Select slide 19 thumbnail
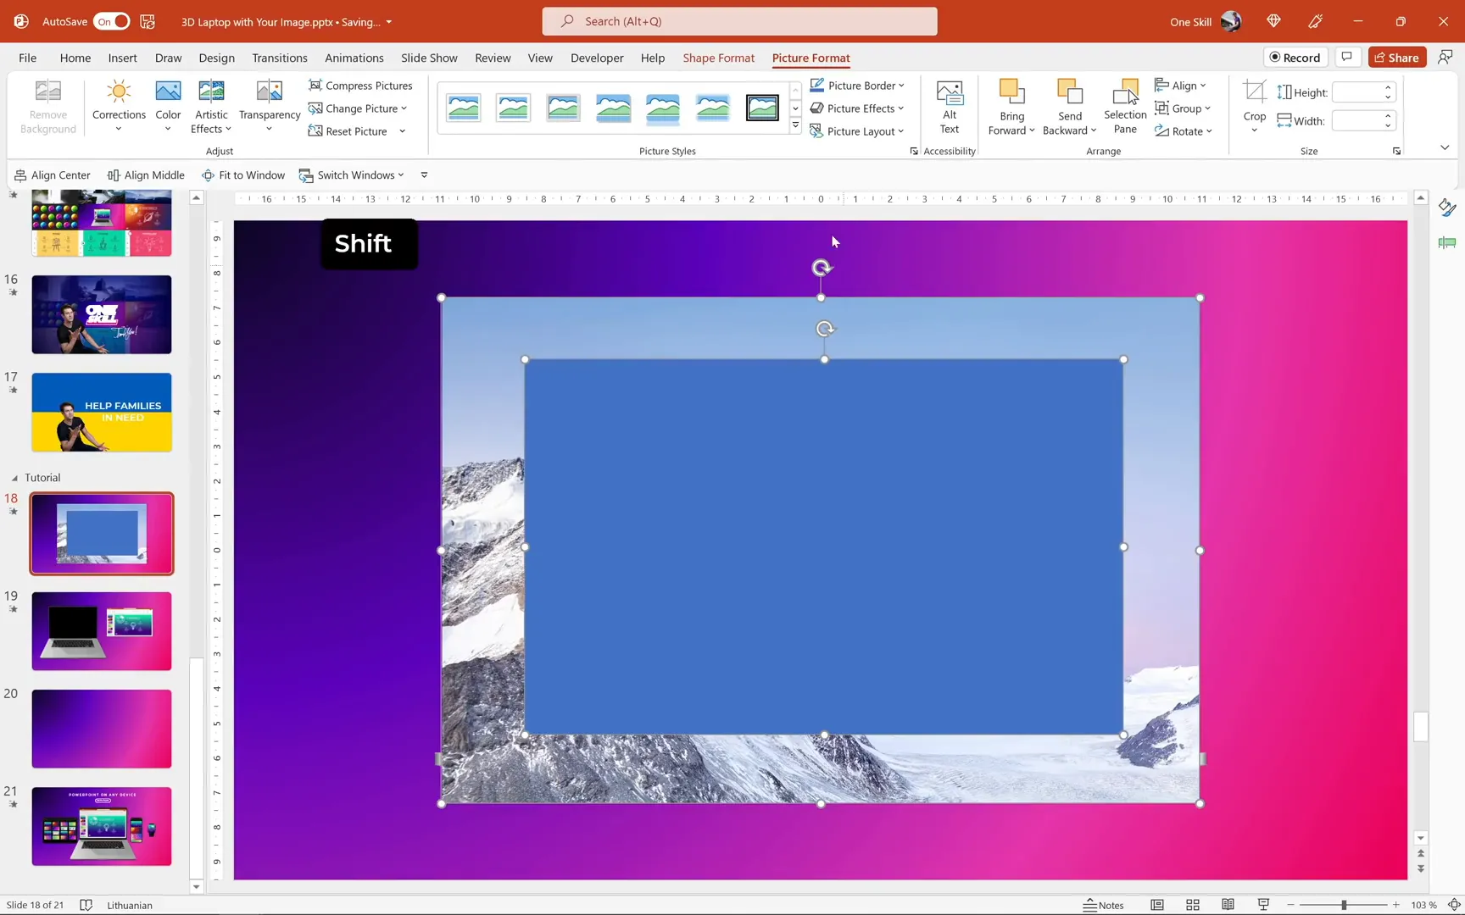This screenshot has height=915, width=1465. 102,631
